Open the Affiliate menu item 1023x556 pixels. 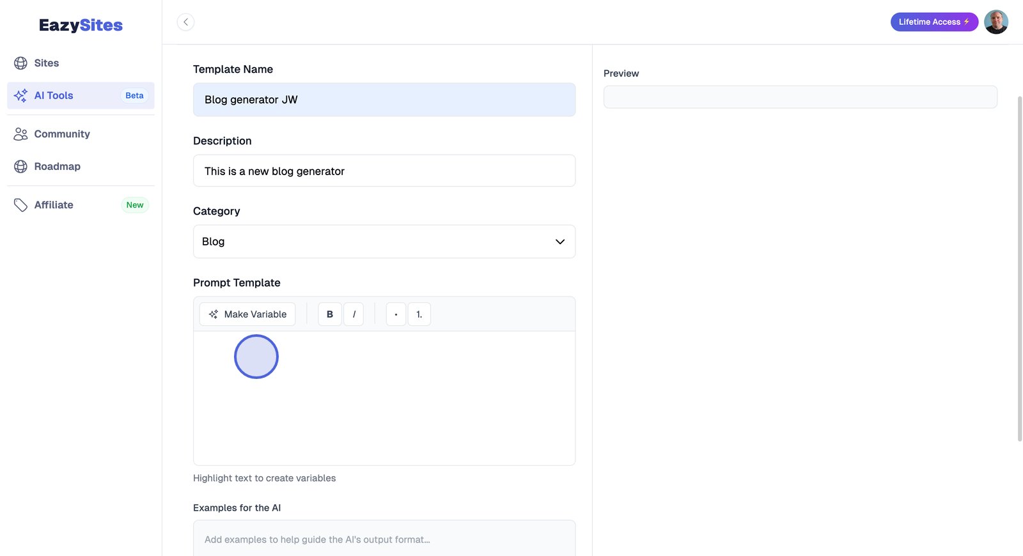54,205
